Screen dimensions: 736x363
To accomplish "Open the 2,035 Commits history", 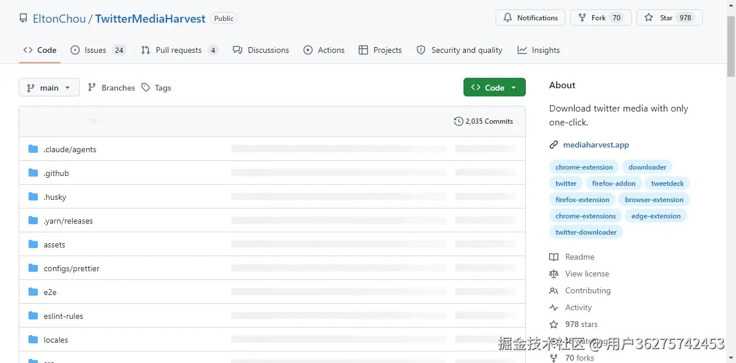I will point(484,121).
